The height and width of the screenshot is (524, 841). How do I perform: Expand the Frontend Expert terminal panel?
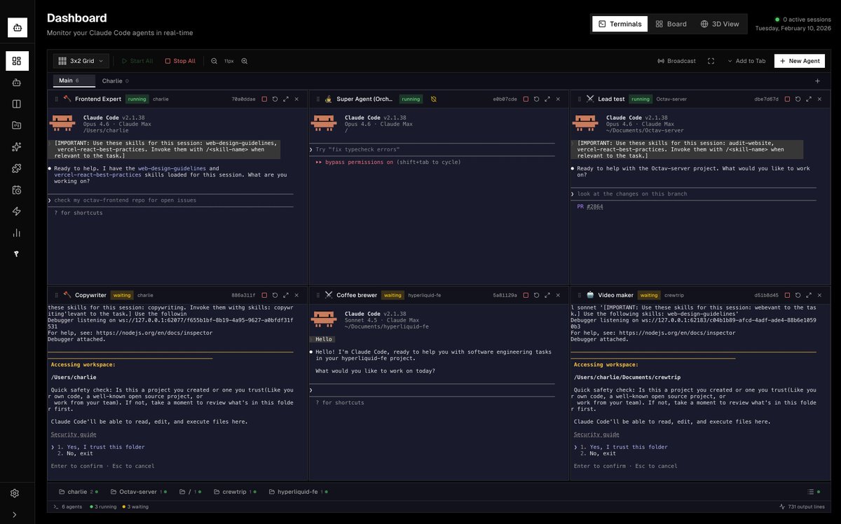click(285, 99)
